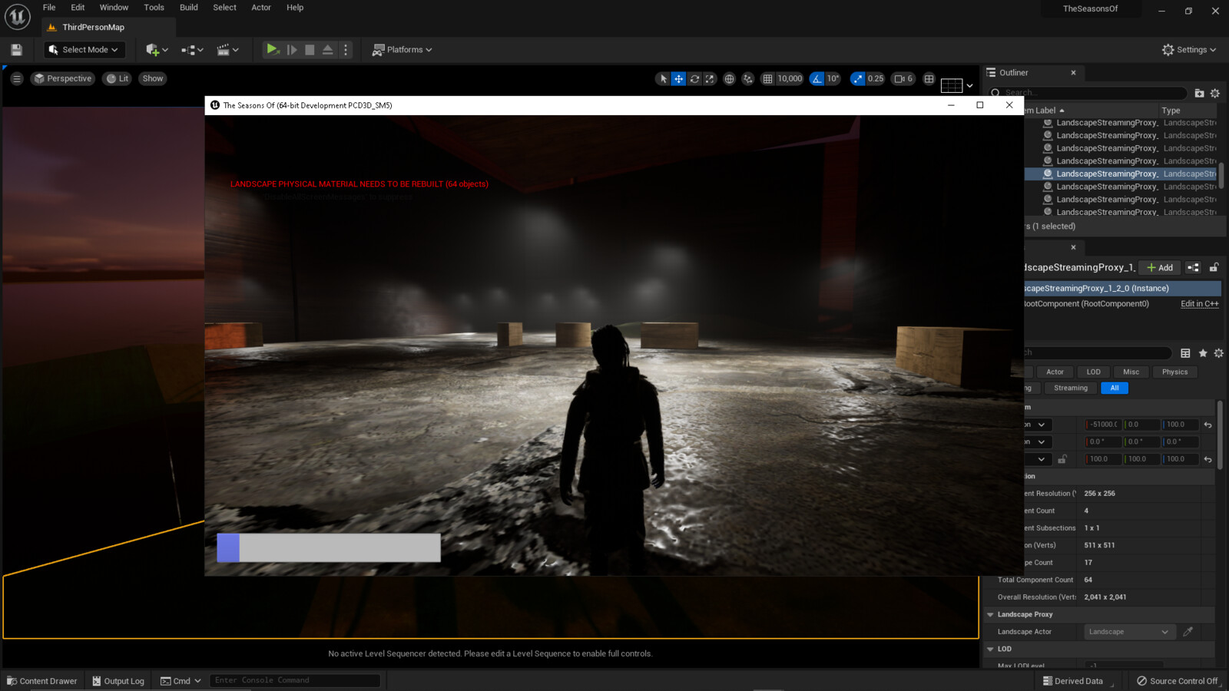Open the play options three-dot menu
This screenshot has height=691, width=1229.
(346, 50)
